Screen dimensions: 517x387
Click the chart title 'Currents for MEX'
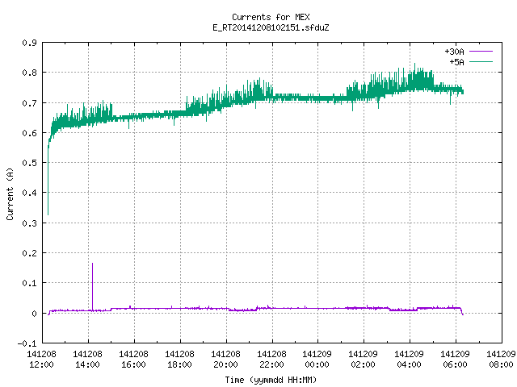(271, 17)
